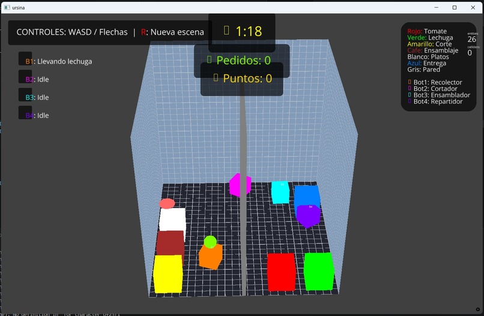Click the 'Puntos: 0' score label

(x=247, y=79)
